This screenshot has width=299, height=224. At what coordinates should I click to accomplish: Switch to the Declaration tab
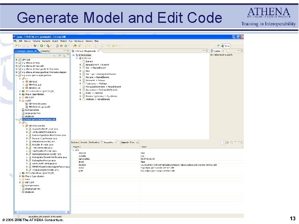(94, 142)
